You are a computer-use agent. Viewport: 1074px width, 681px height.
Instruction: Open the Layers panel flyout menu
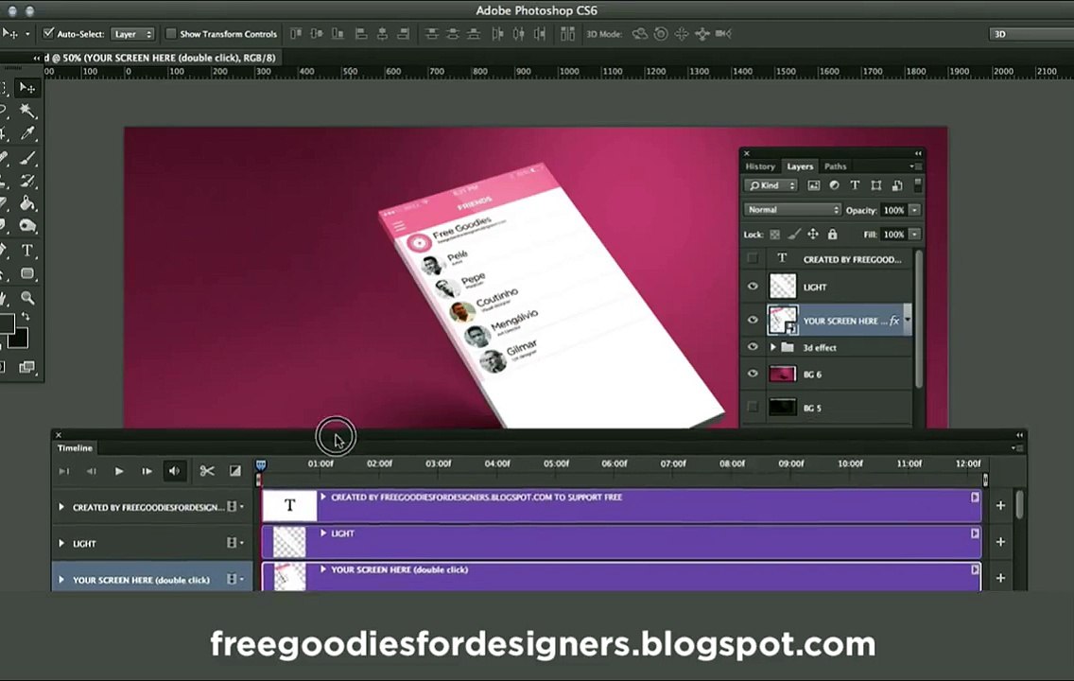coord(916,166)
